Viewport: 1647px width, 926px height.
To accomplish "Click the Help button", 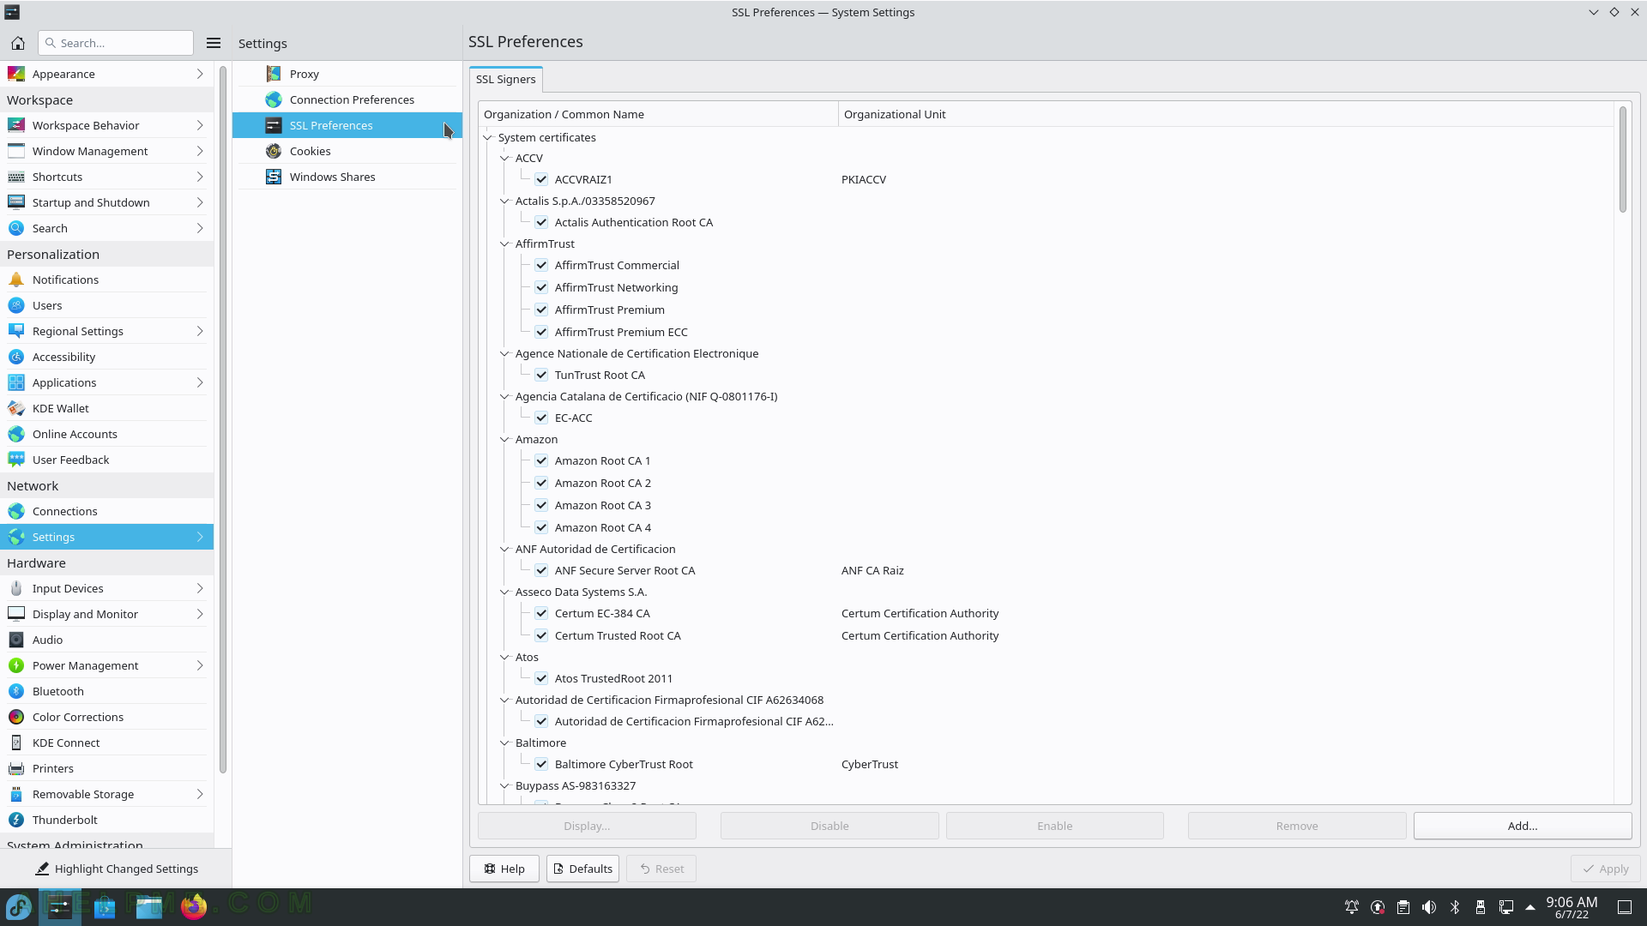I will [504, 869].
